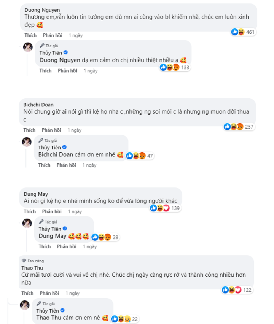This screenshot has height=324, width=274.
Task: Click Thích under Thao Thu's comment
Action: point(27,293)
